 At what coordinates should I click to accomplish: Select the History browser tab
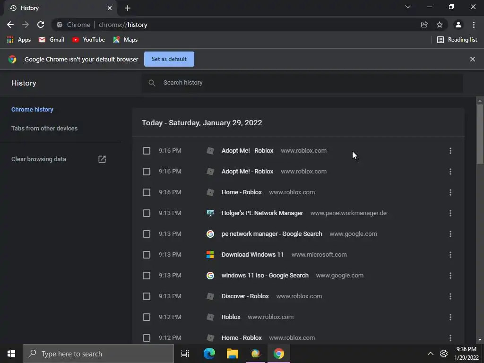click(x=60, y=8)
